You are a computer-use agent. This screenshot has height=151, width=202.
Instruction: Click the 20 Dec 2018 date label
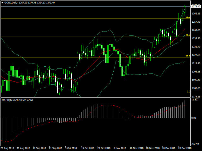point(185,148)
